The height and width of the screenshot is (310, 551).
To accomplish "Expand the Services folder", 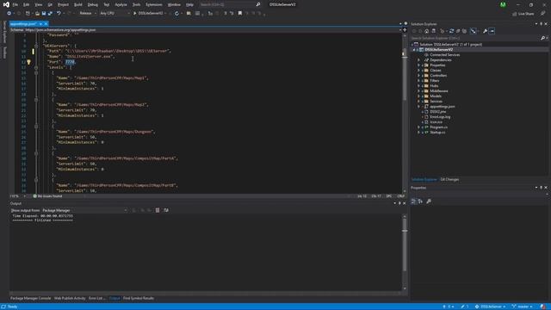I will pos(419,102).
